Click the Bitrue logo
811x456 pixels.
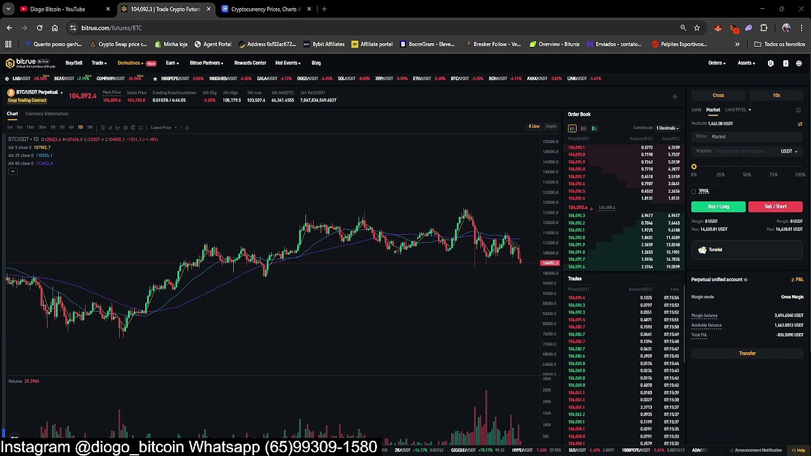point(30,63)
